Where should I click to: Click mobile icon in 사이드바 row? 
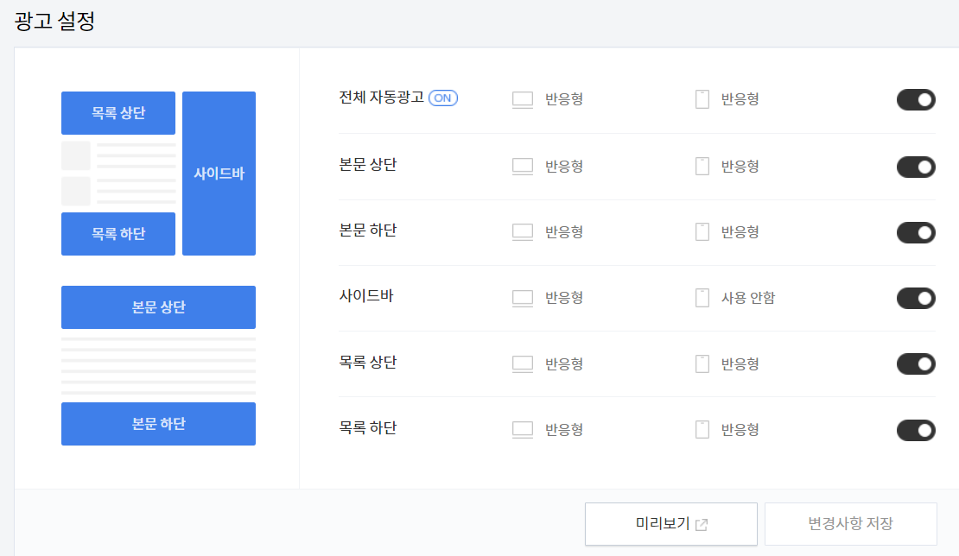(702, 298)
